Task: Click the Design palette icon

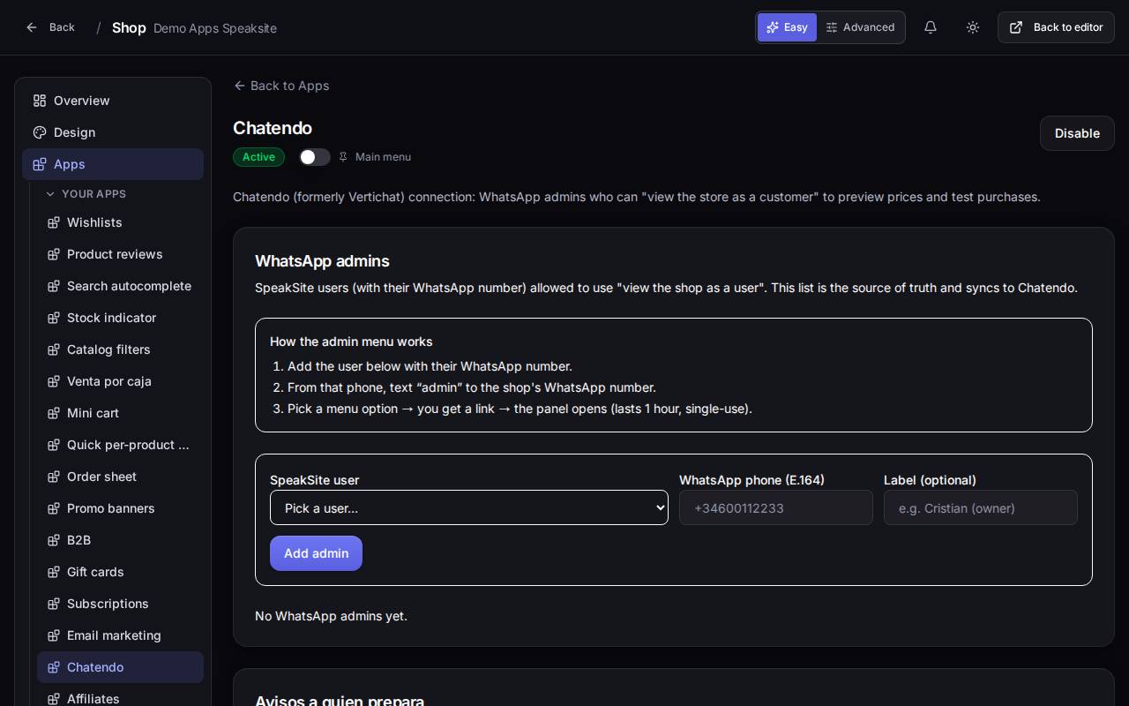Action: [x=40, y=132]
